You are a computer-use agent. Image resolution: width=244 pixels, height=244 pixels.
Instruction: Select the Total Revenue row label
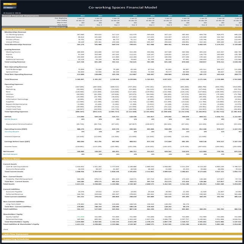point(11,79)
